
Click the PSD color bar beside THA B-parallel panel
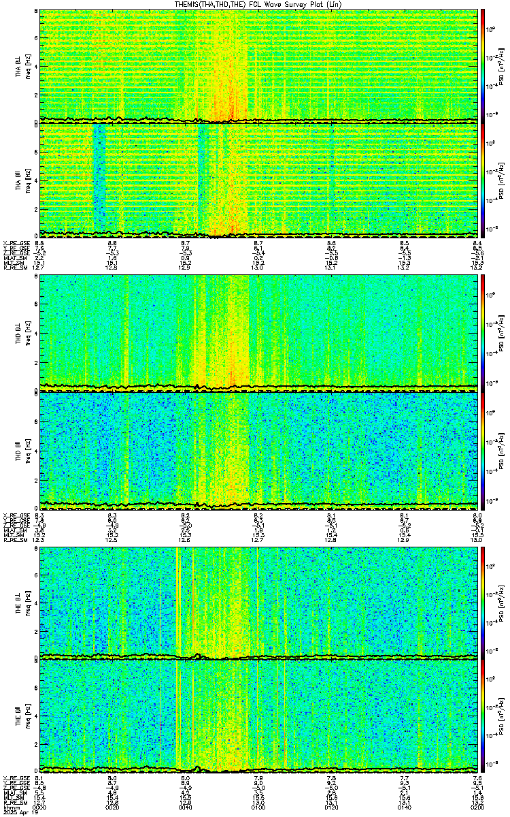click(x=483, y=180)
